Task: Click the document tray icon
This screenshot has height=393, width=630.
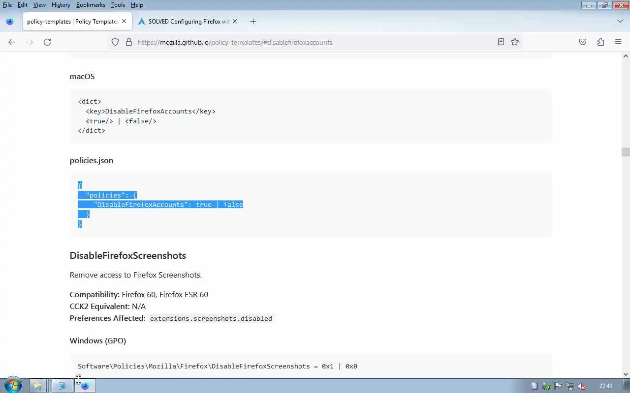Action: tap(535, 386)
